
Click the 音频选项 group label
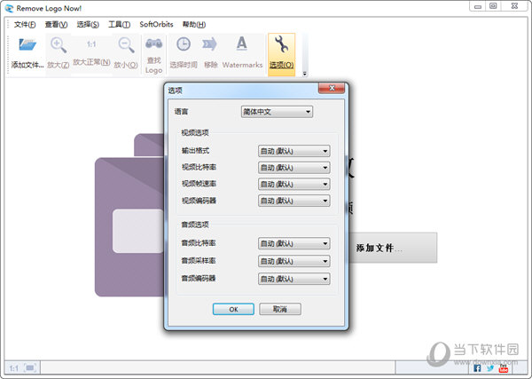(x=195, y=225)
